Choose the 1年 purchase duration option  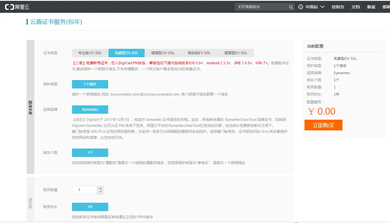[90, 207]
